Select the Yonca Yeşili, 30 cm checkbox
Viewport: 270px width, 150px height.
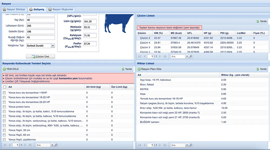click(4, 130)
